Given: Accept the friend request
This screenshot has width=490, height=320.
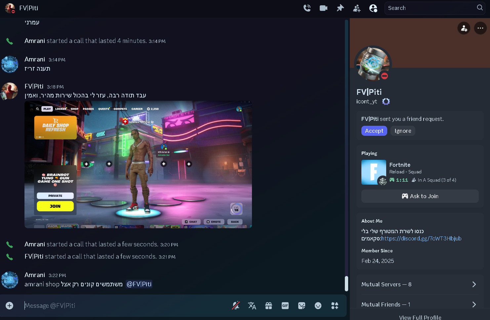Looking at the screenshot, I should pos(374,131).
